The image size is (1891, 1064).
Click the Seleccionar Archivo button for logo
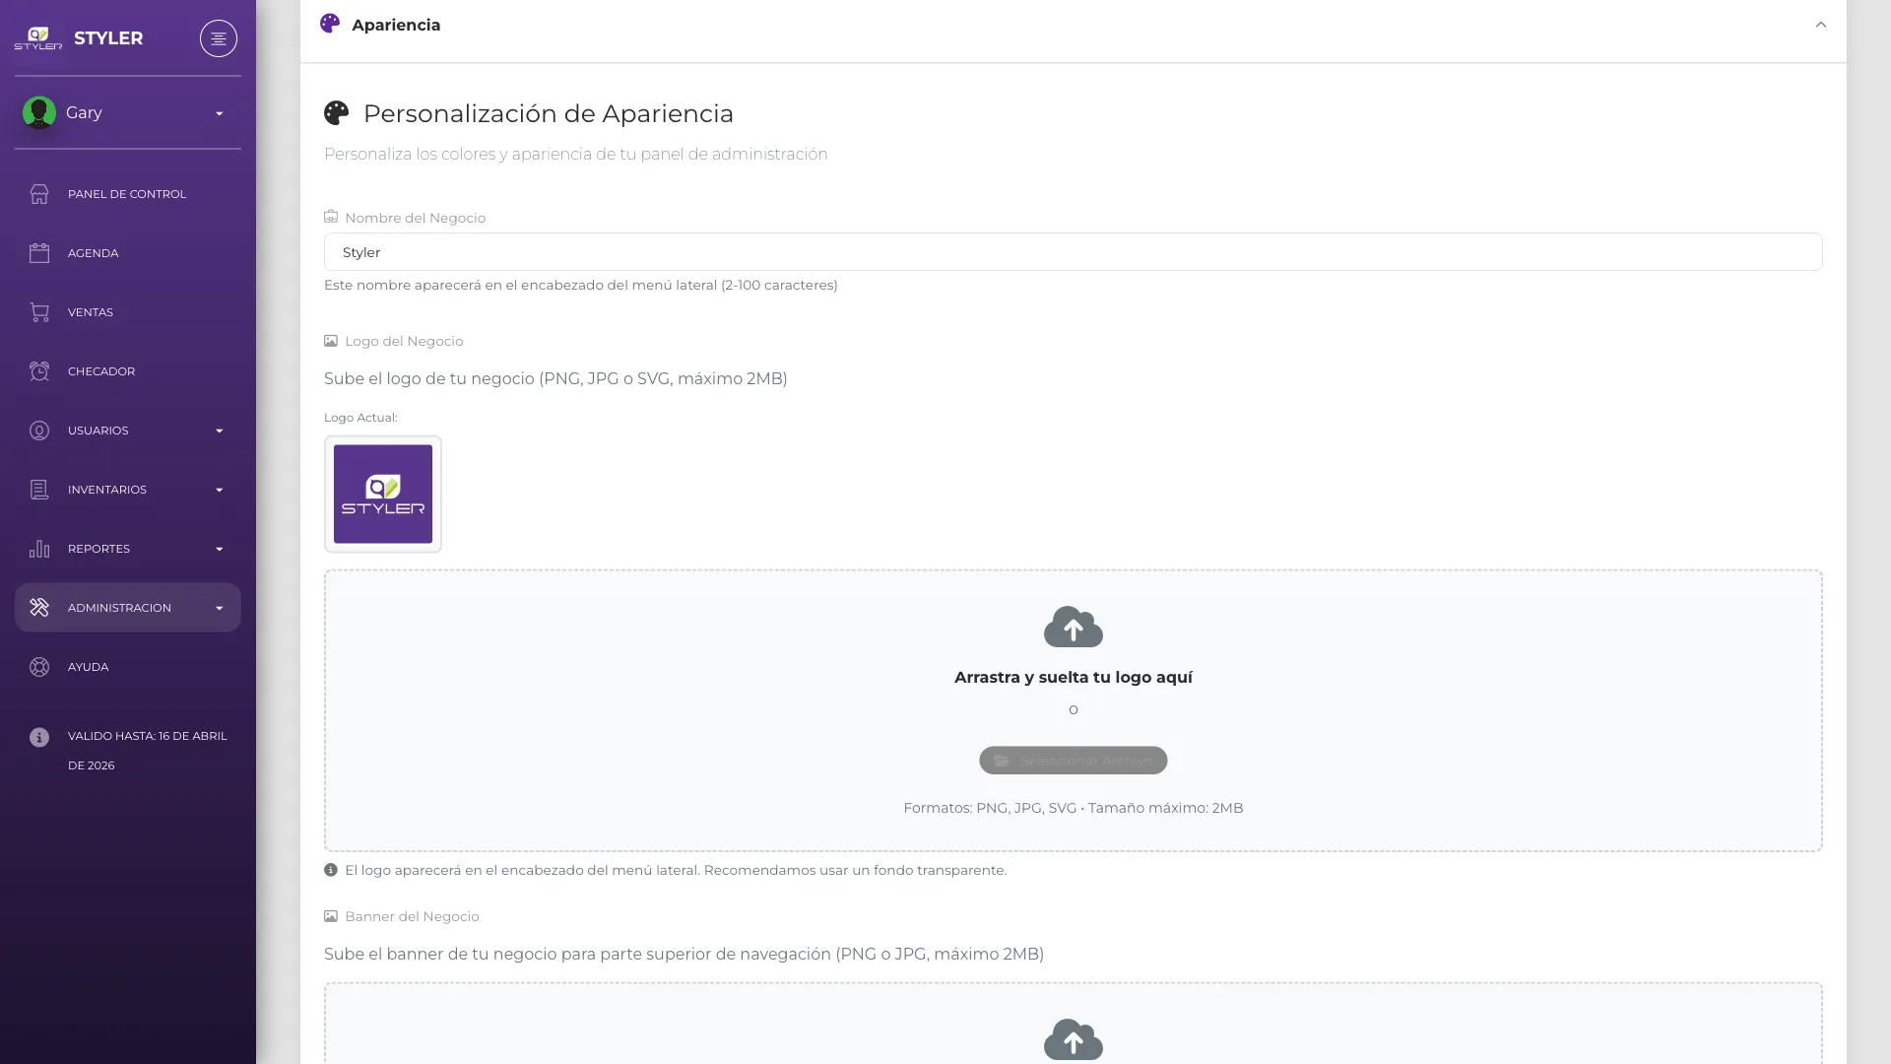[x=1074, y=761]
